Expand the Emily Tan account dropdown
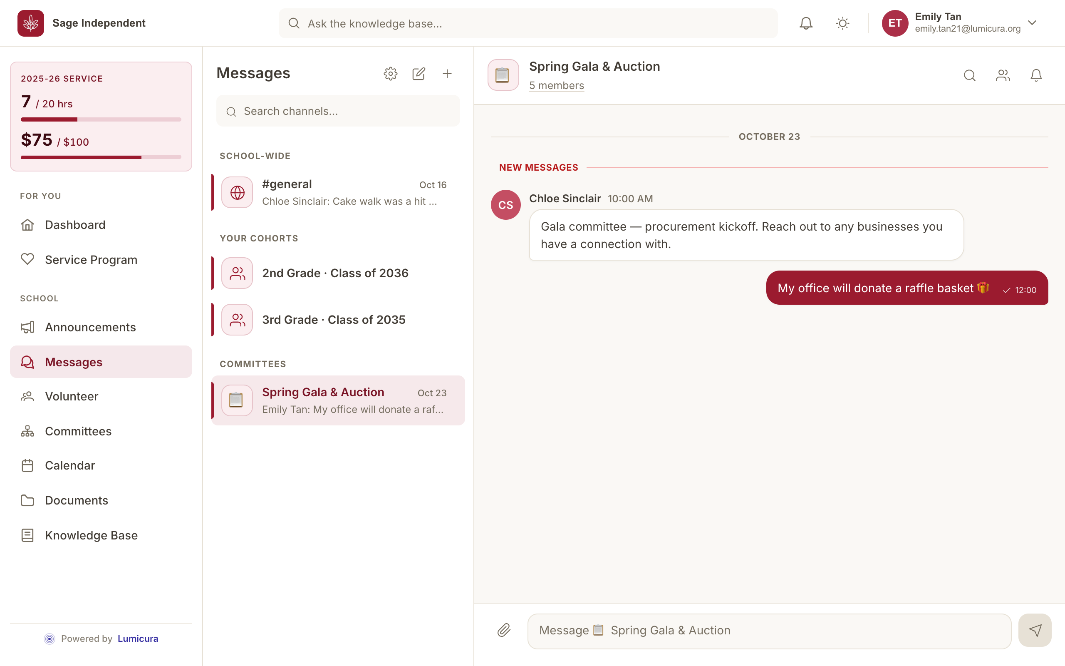Viewport: 1065px width, 666px height. (1032, 23)
